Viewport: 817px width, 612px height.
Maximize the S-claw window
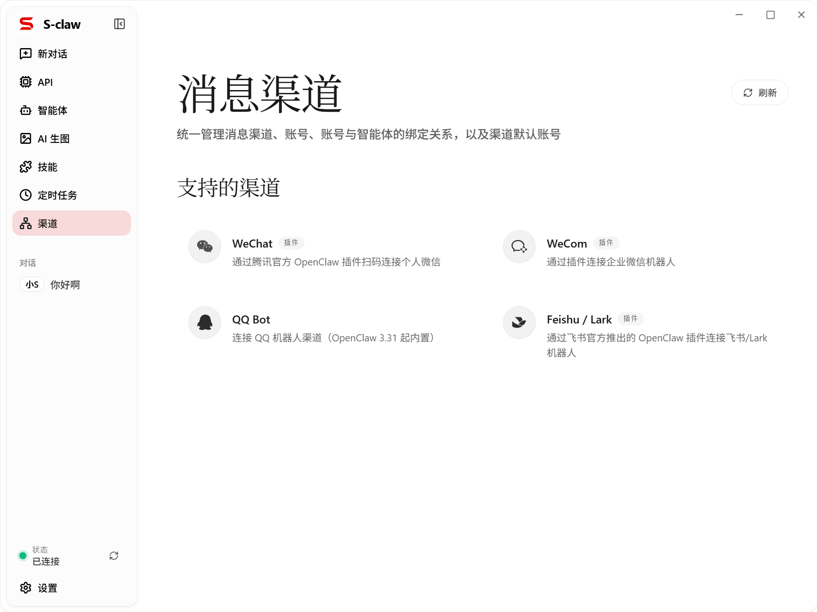click(x=770, y=15)
